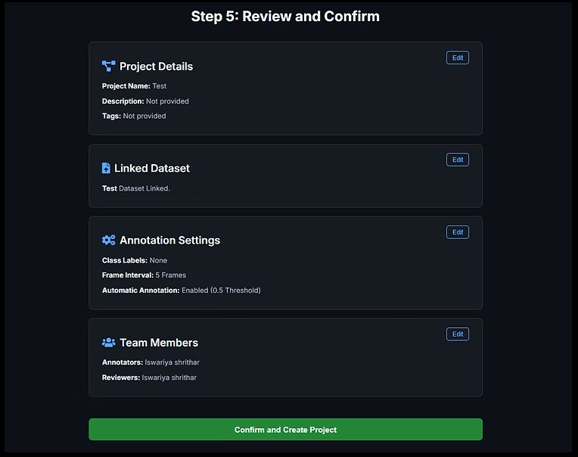Click the Project Details diagram icon
The width and height of the screenshot is (578, 457).
[108, 67]
